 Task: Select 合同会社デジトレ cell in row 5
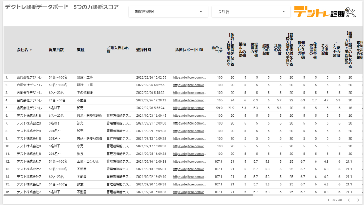[x=30, y=108]
